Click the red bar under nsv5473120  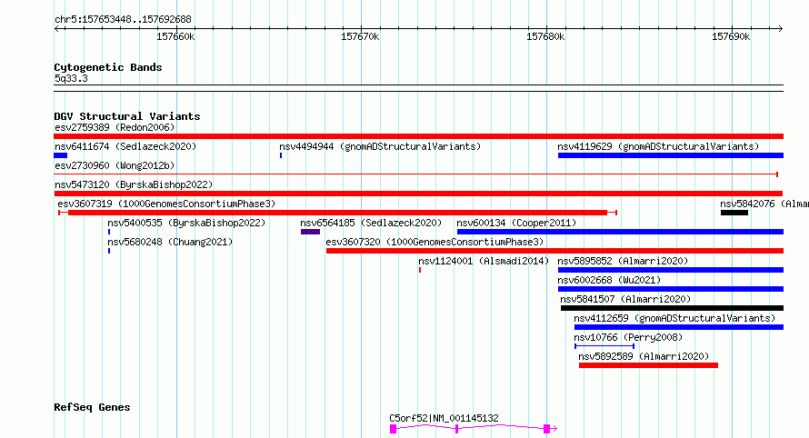(x=418, y=194)
